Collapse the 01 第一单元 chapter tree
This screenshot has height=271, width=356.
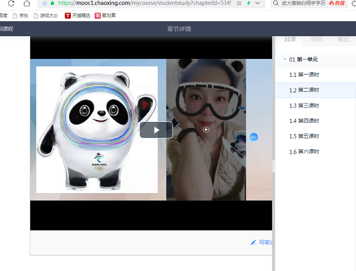click(285, 60)
